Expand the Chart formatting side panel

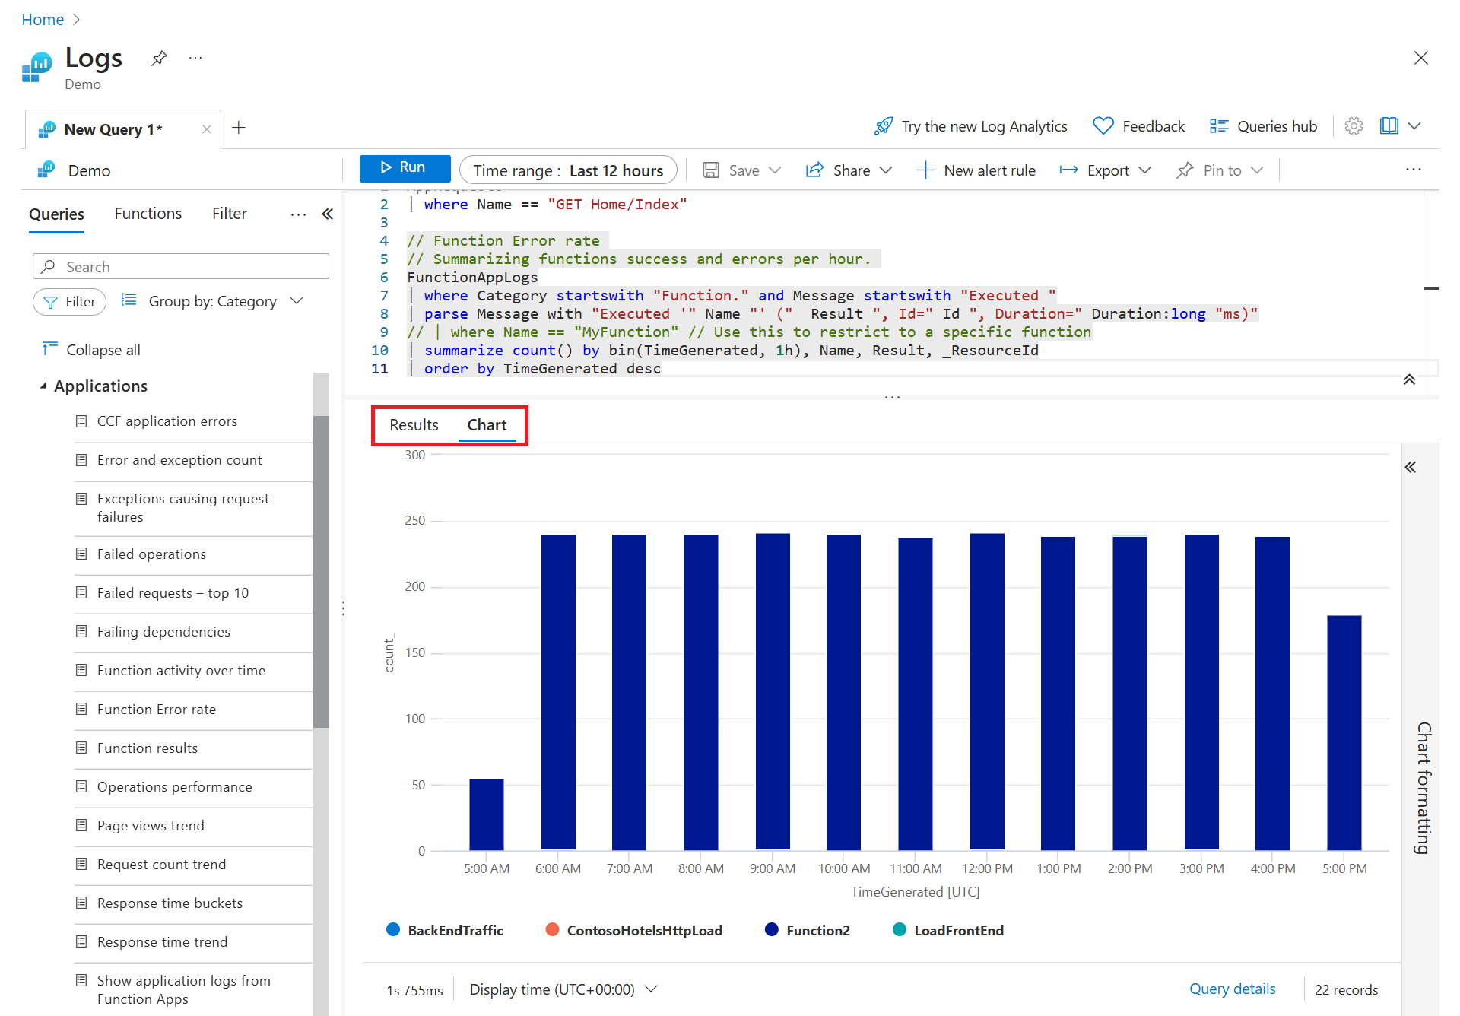tap(1411, 468)
